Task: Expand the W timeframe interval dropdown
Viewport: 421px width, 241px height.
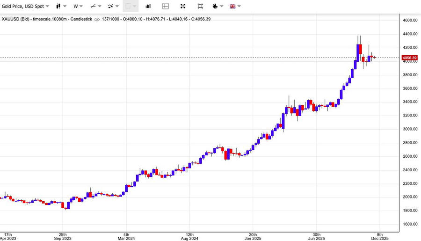Action: (x=78, y=7)
